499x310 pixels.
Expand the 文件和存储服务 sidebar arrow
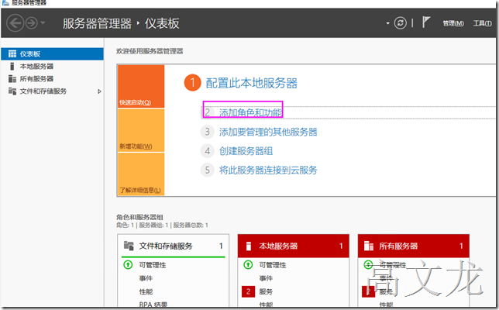(99, 91)
